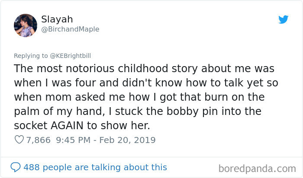Open Slayah's profile avatar picture

pyautogui.click(x=26, y=25)
